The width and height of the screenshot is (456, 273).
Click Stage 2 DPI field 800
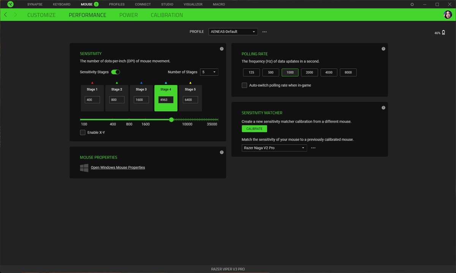tap(117, 100)
